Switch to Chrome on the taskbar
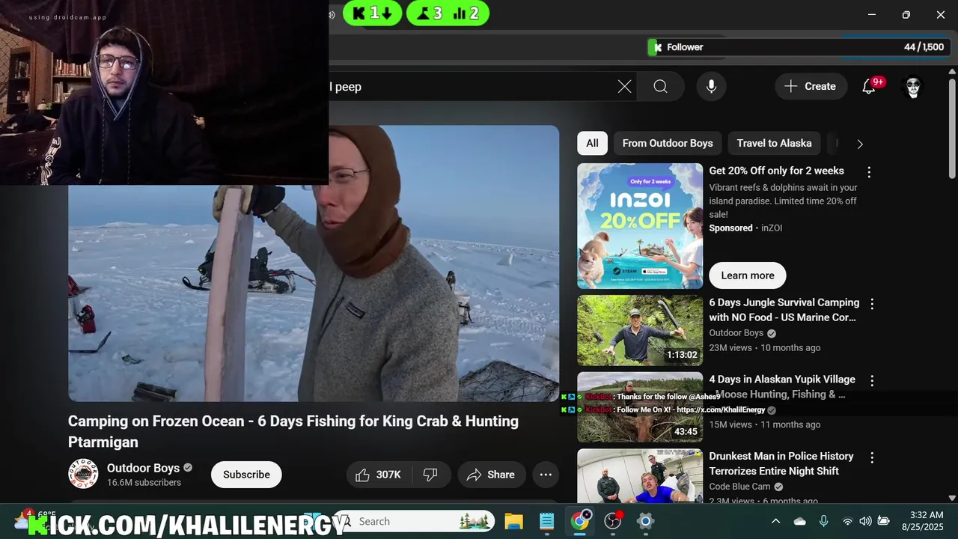Viewport: 958px width, 539px height. pyautogui.click(x=580, y=521)
